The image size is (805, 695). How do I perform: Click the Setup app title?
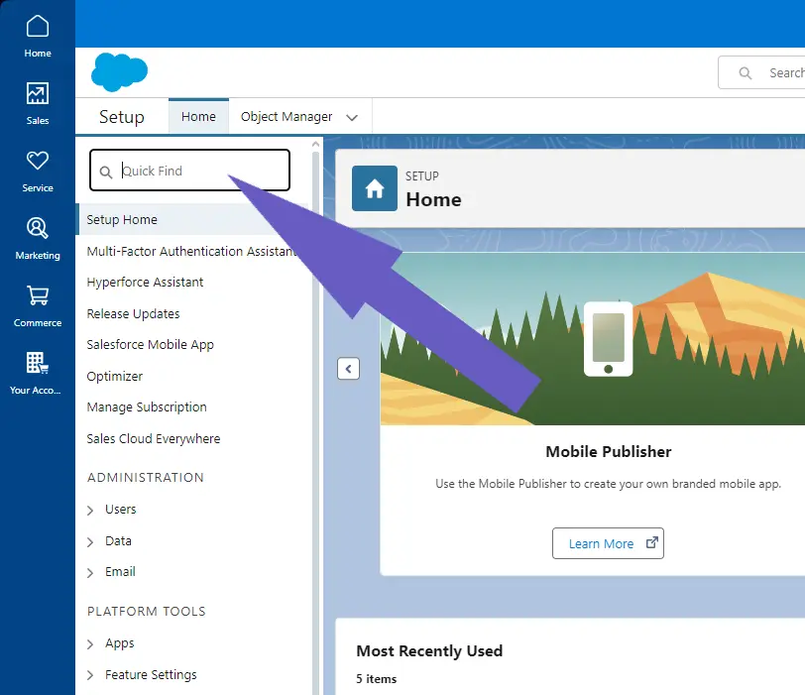tap(122, 117)
